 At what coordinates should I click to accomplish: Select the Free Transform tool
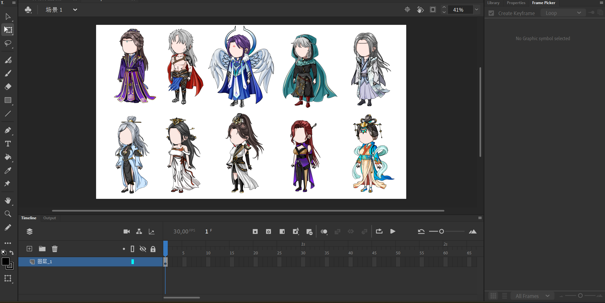click(x=8, y=30)
